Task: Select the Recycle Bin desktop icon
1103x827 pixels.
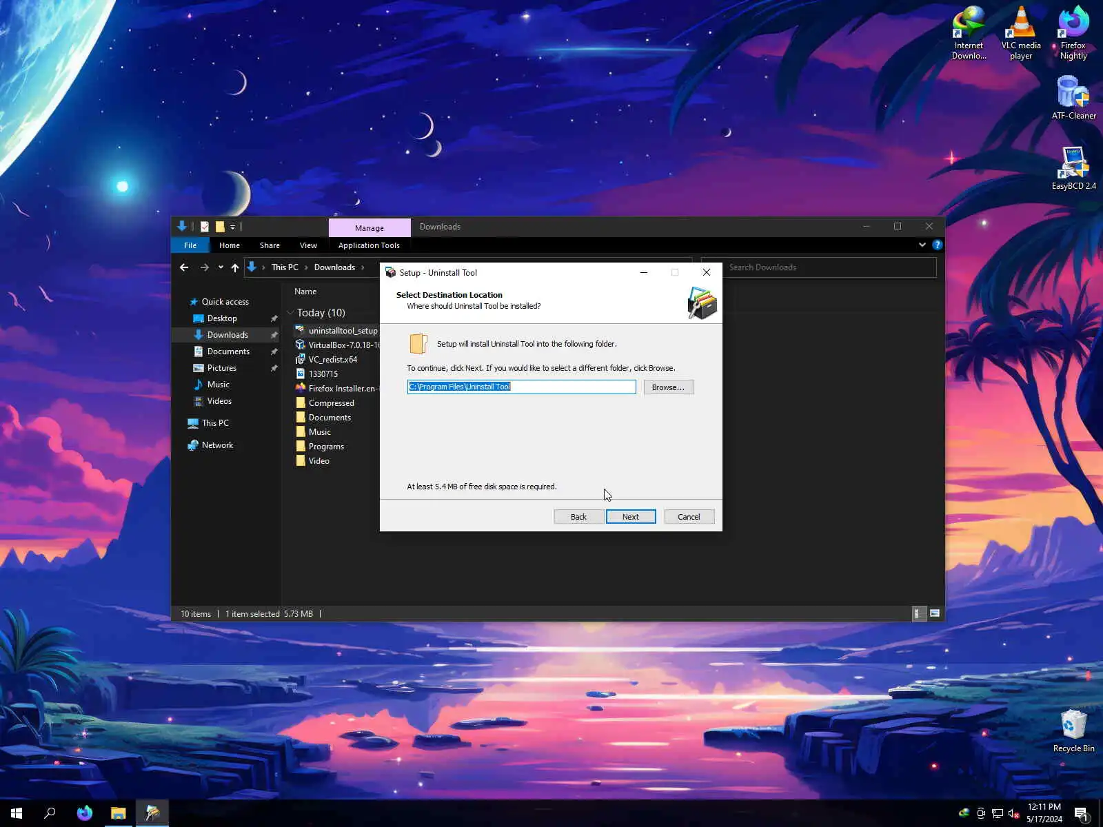Action: pos(1073,731)
